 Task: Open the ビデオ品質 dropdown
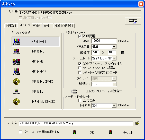click(114, 47)
